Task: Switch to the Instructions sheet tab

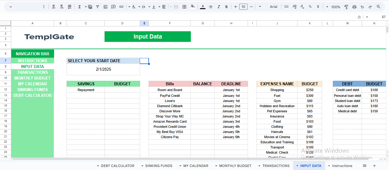Action: tap(342, 166)
